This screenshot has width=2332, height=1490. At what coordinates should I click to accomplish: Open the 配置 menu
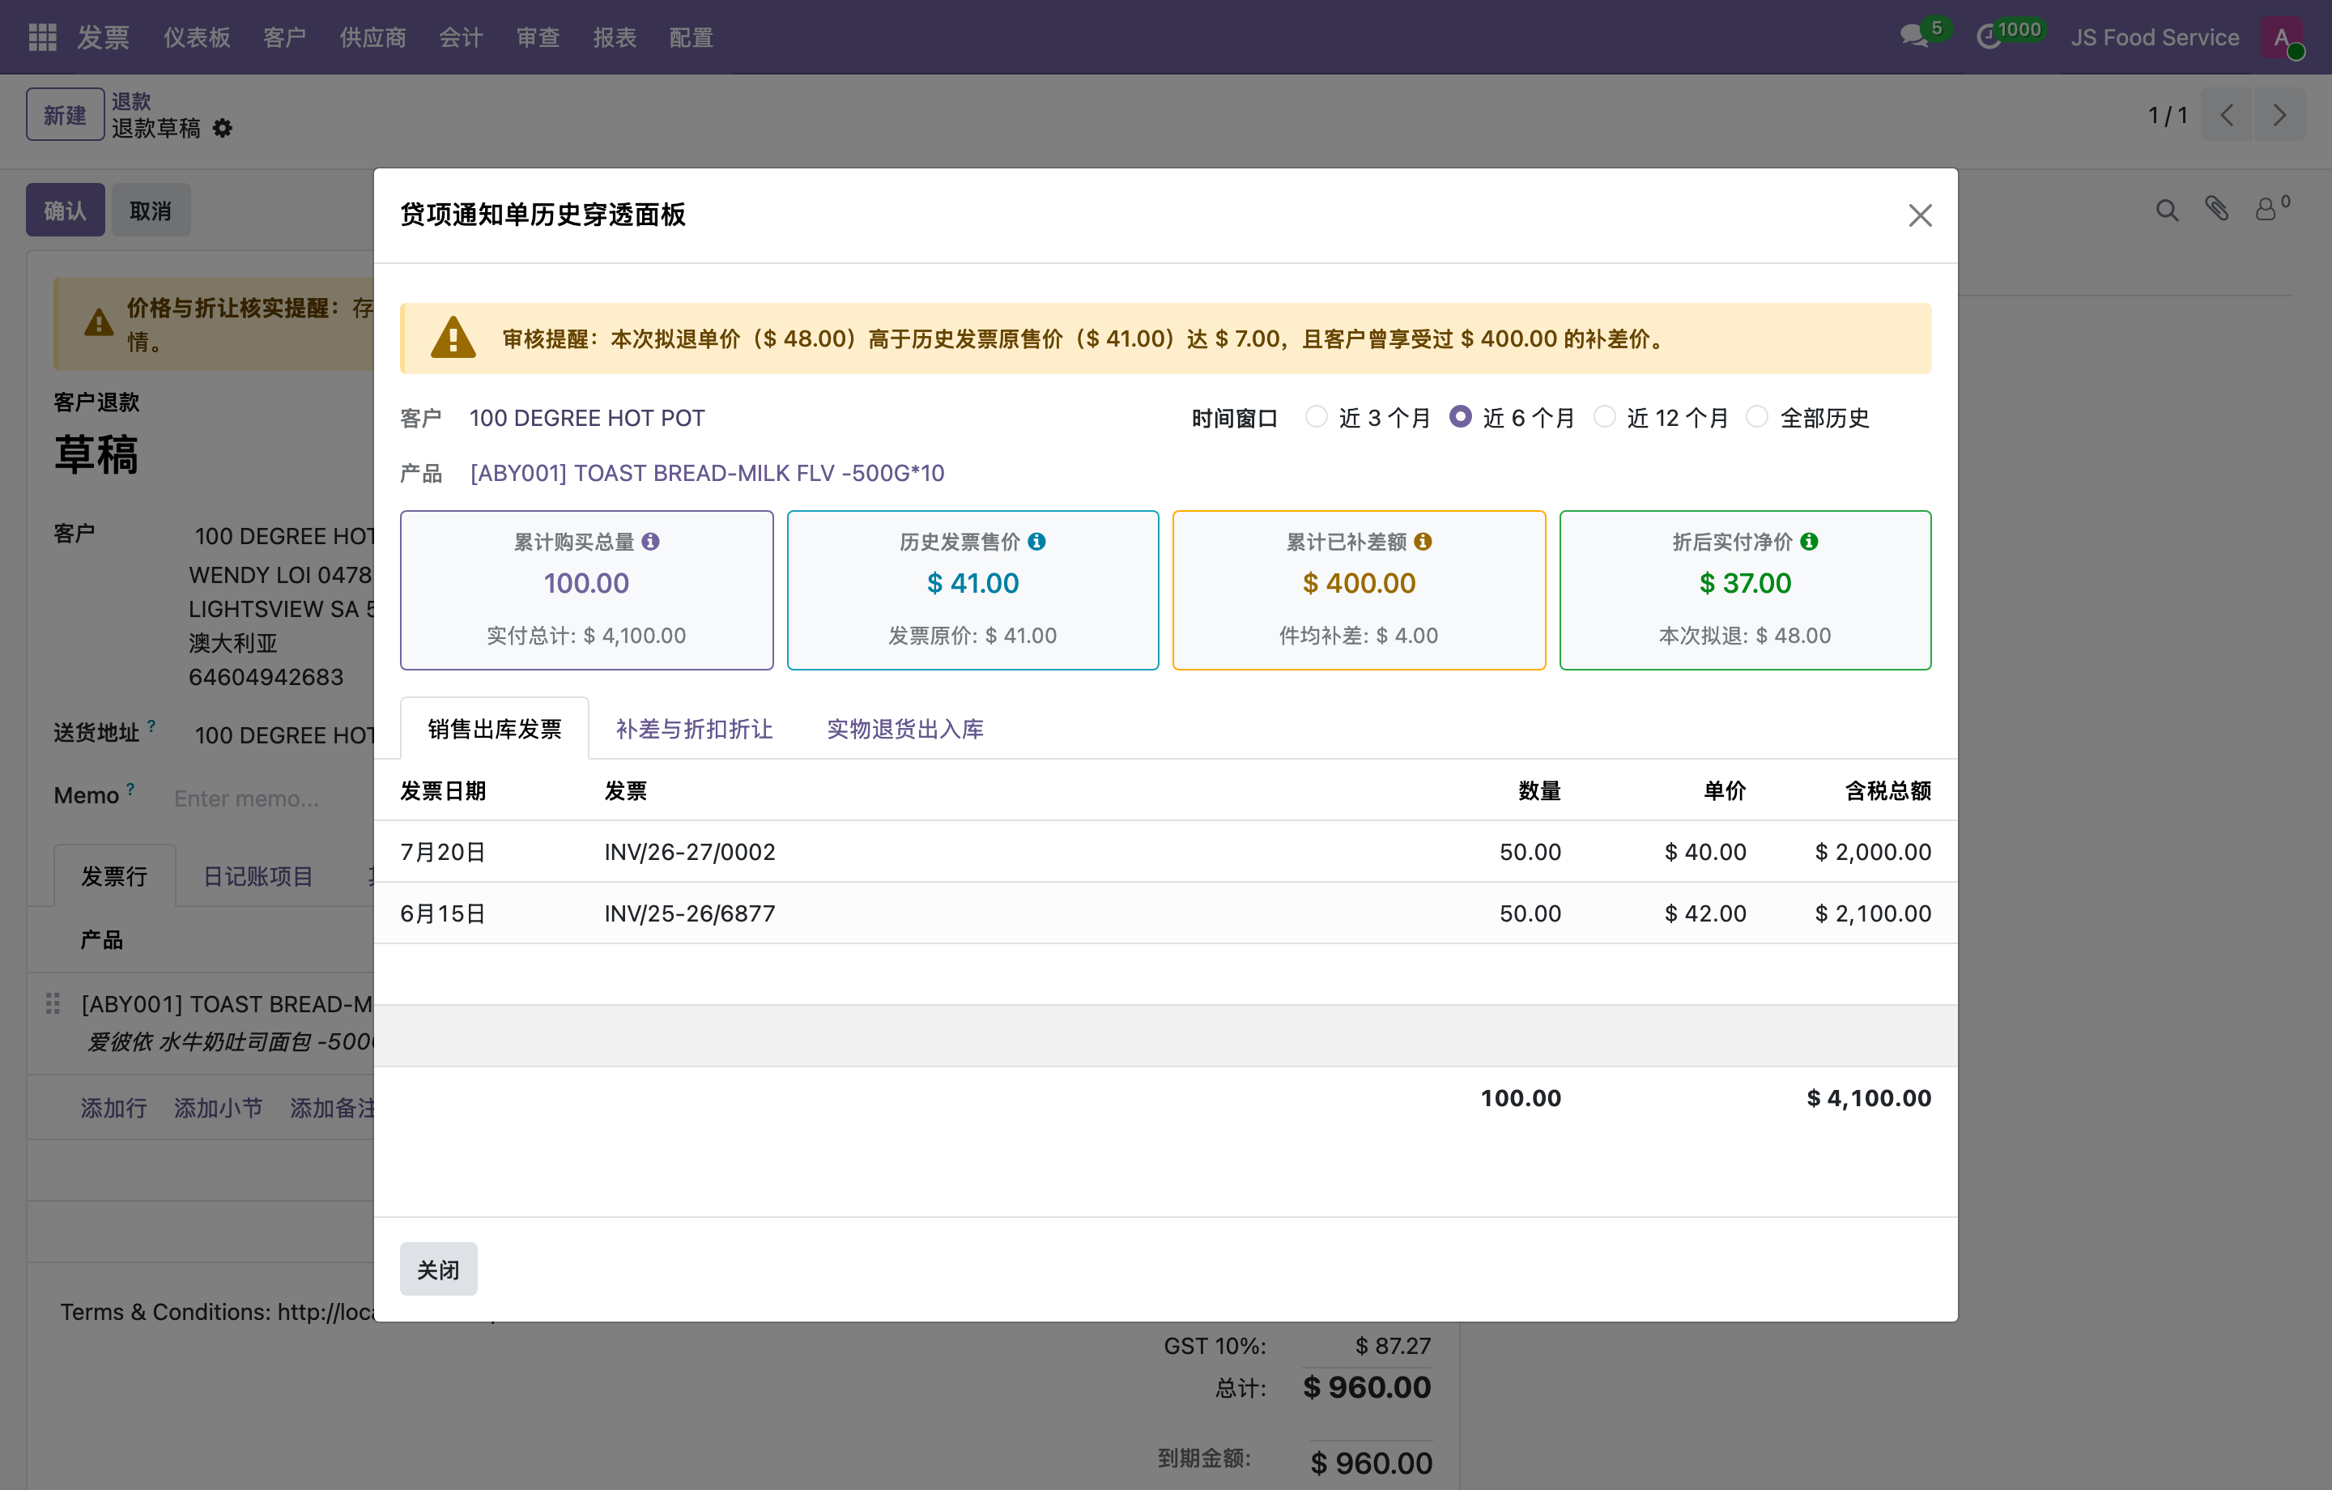click(692, 36)
